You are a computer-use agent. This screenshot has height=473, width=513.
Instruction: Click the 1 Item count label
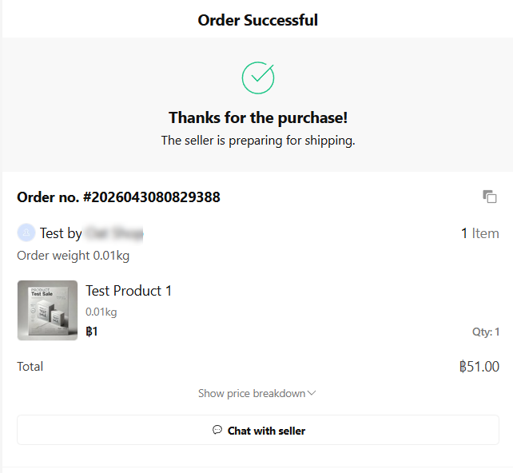click(480, 233)
